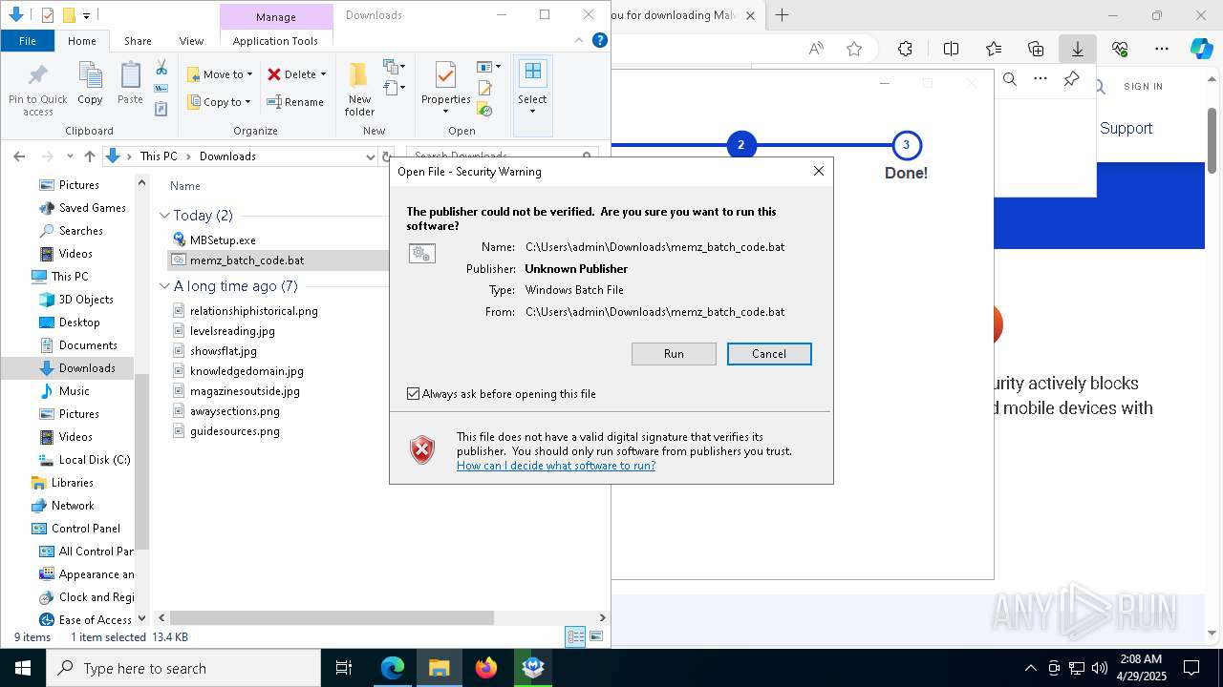
Task: Open the notification center on taskbar
Action: click(x=1191, y=668)
